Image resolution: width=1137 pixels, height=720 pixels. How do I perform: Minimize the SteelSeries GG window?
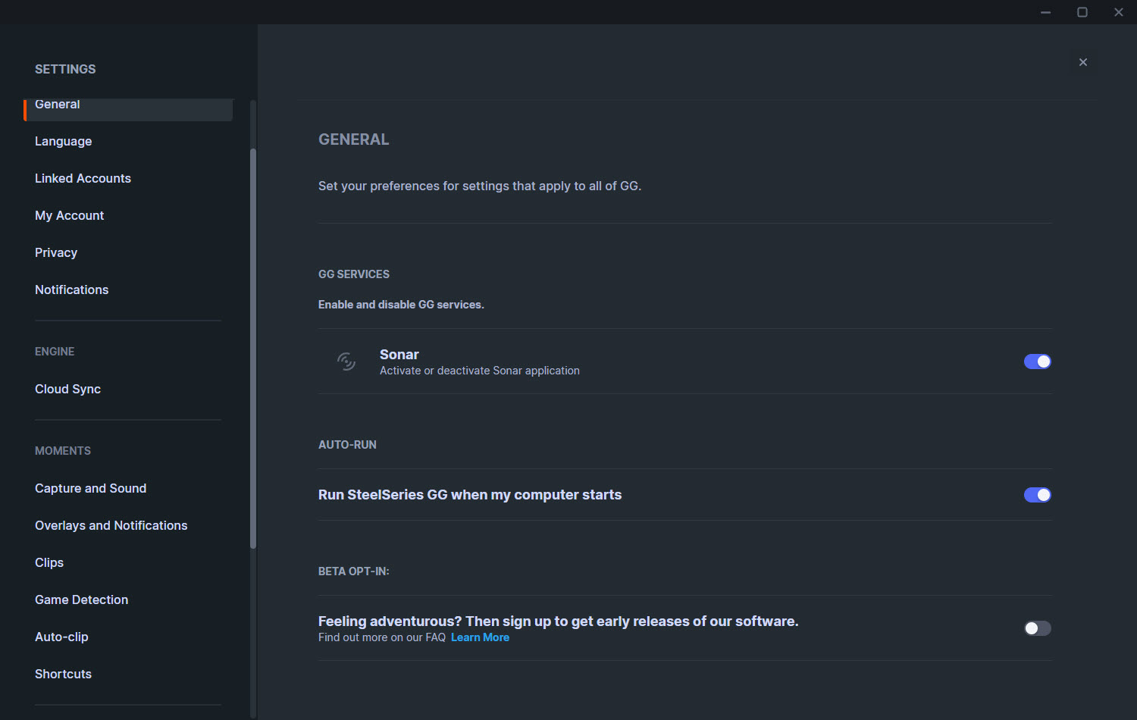pos(1046,12)
